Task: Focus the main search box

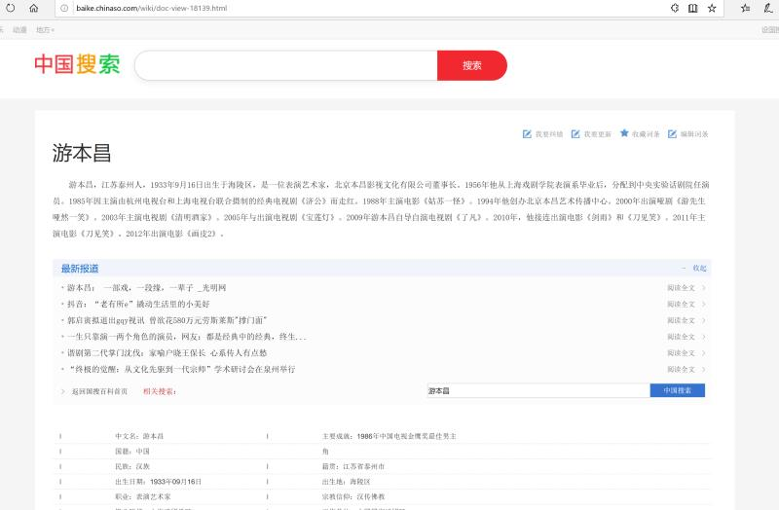Action: pyautogui.click(x=286, y=65)
